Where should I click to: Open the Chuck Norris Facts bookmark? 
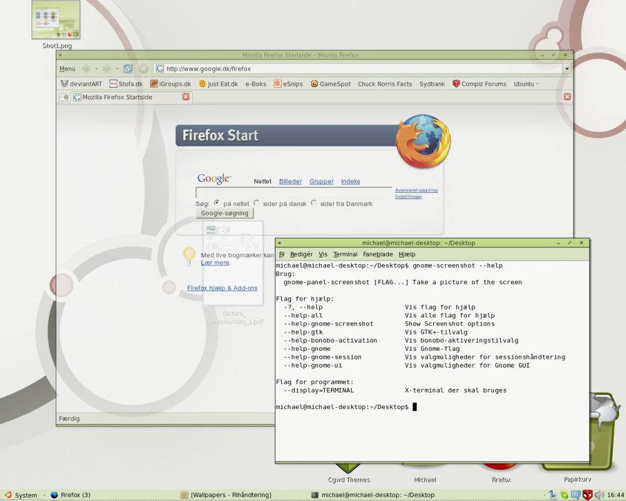coord(384,84)
